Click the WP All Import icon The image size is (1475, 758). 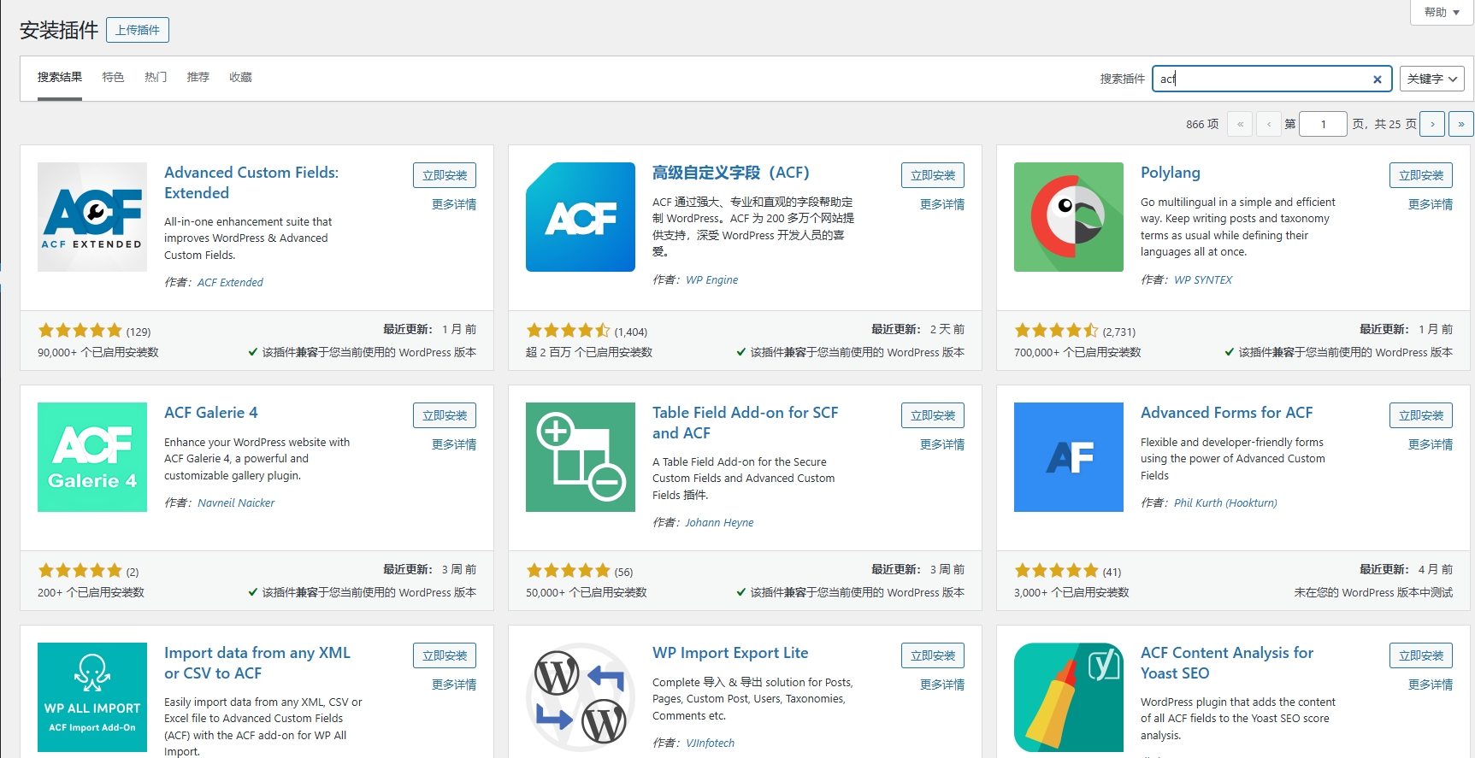tap(92, 697)
